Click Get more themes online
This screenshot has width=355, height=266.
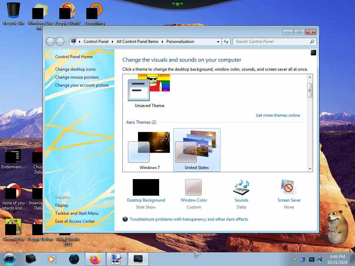click(x=278, y=115)
